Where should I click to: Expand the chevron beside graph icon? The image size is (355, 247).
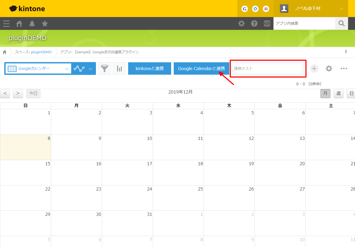(x=90, y=69)
